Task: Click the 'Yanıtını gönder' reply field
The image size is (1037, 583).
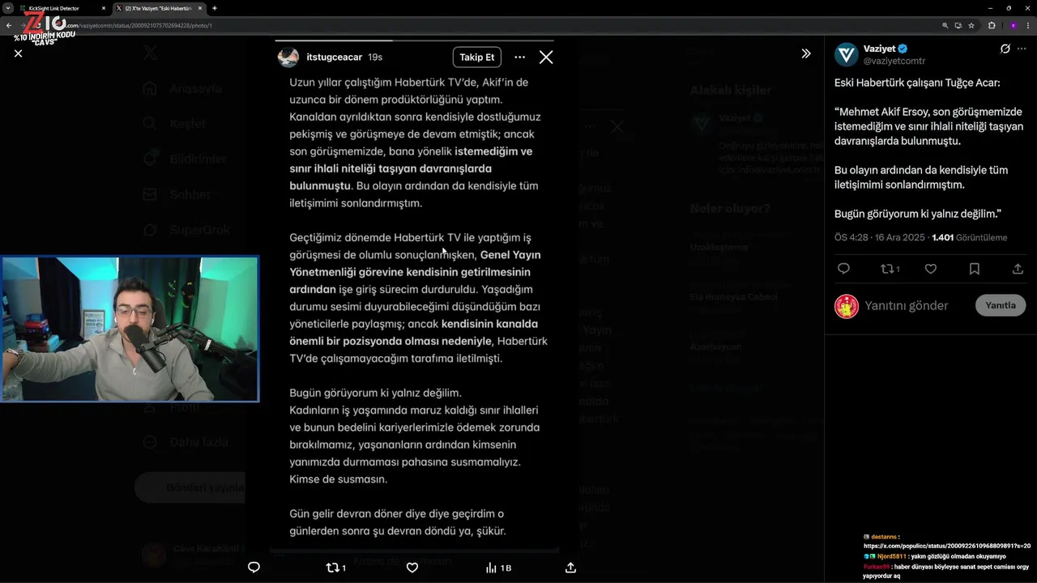Action: (x=906, y=305)
